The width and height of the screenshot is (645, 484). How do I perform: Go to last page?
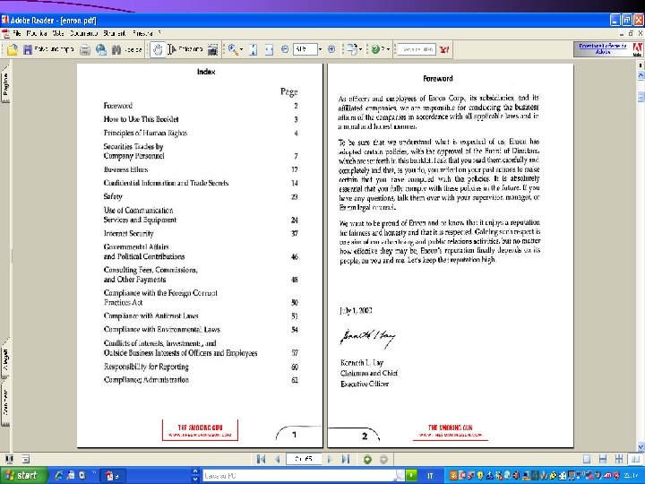(x=346, y=459)
